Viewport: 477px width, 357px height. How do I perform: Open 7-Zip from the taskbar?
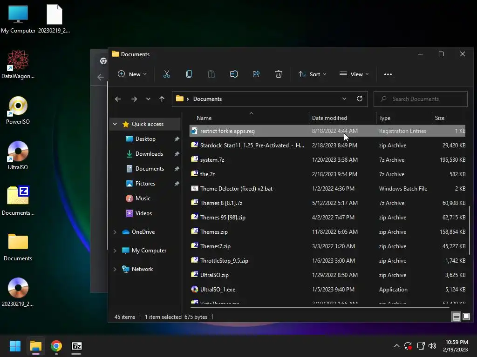pyautogui.click(x=76, y=346)
